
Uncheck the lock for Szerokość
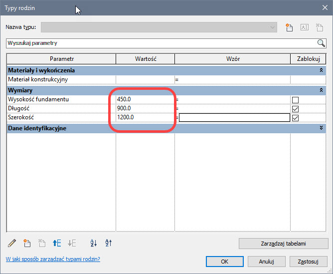295,118
